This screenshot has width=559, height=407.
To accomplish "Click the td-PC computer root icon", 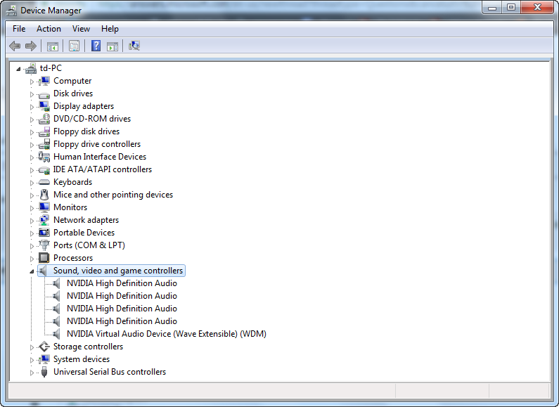I will tap(31, 68).
